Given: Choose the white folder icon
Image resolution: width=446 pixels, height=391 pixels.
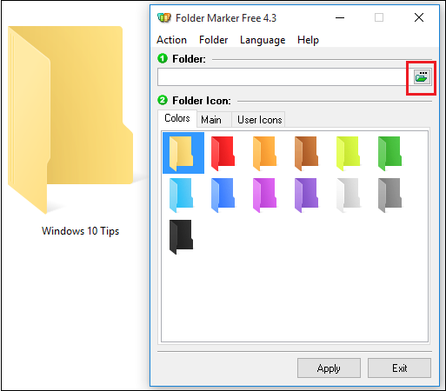Looking at the screenshot, I should click(x=348, y=195).
